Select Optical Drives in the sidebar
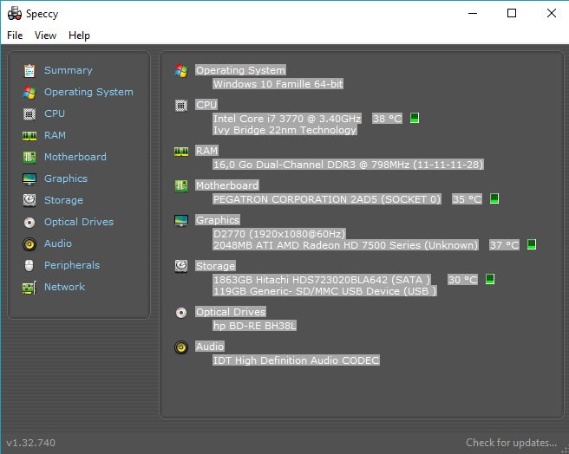The width and height of the screenshot is (569, 454). click(x=79, y=222)
